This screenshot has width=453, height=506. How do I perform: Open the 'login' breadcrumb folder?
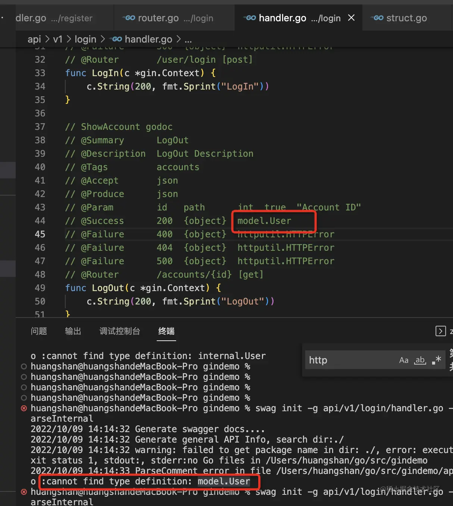coord(85,39)
